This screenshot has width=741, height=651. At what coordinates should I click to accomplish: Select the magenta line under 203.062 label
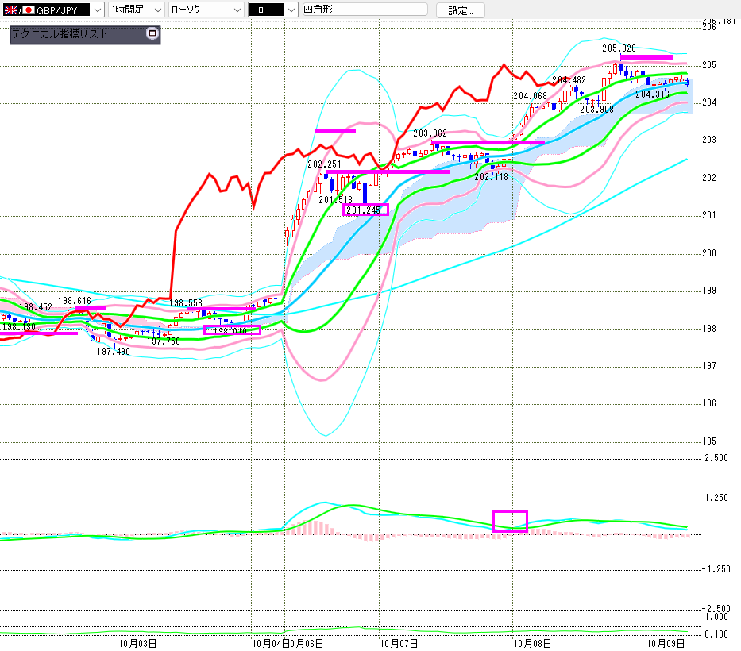pyautogui.click(x=488, y=143)
